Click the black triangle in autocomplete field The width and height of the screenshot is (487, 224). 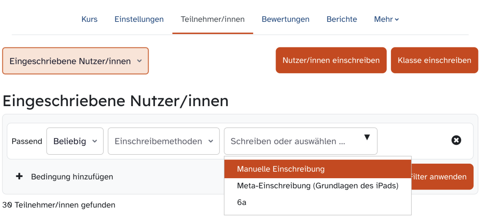coord(367,137)
